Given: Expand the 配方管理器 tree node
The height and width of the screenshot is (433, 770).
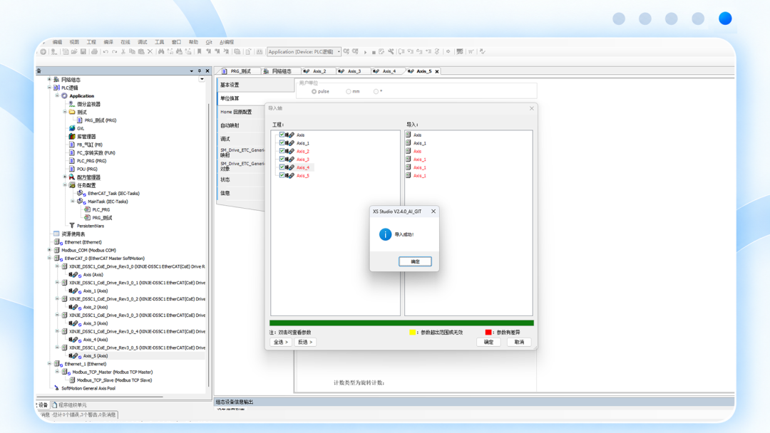Looking at the screenshot, I should (65, 177).
